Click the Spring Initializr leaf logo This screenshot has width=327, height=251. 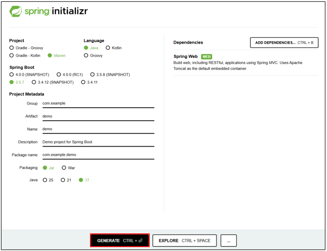click(x=15, y=11)
